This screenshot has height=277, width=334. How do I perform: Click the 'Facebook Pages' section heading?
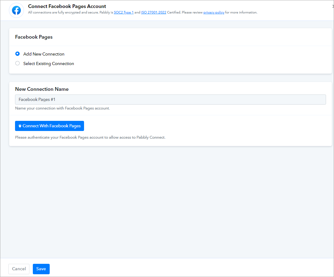coord(34,37)
